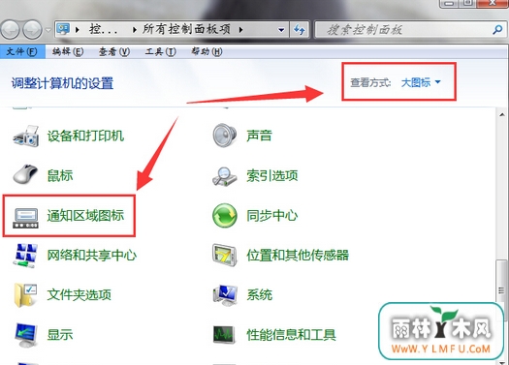Click the scrollbar up arrow

[x=502, y=115]
